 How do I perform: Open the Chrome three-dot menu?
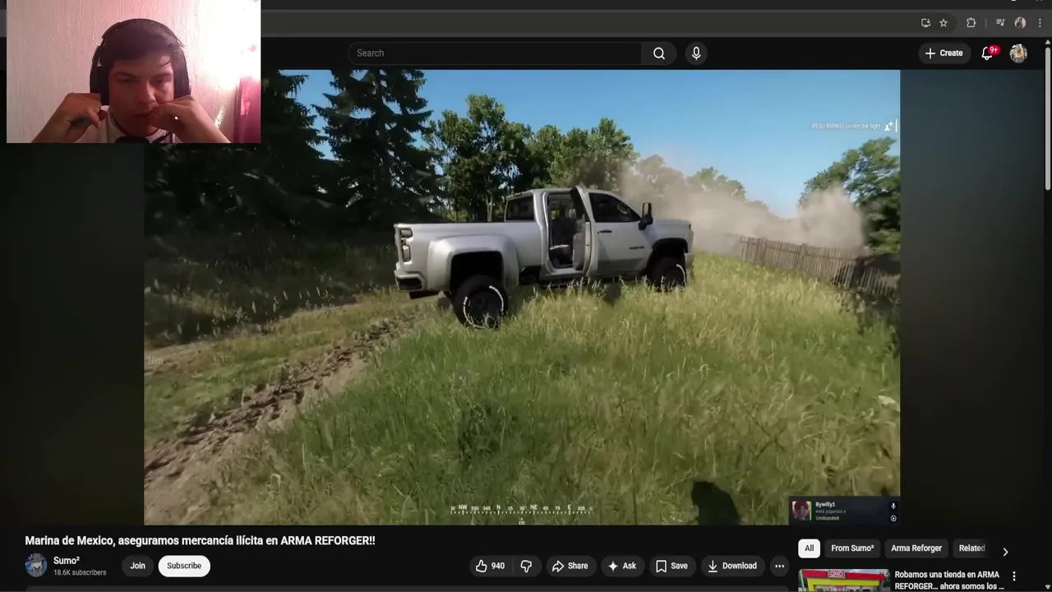click(1040, 23)
